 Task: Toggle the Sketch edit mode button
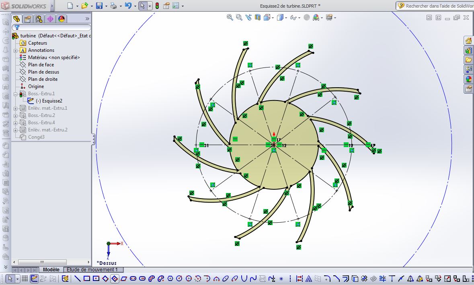point(34,278)
